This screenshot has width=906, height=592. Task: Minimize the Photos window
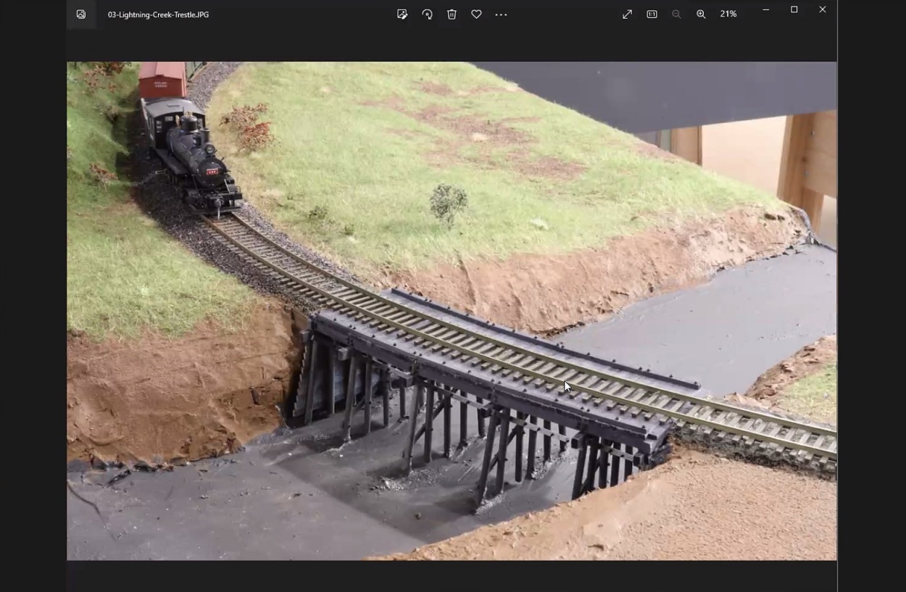tap(765, 9)
